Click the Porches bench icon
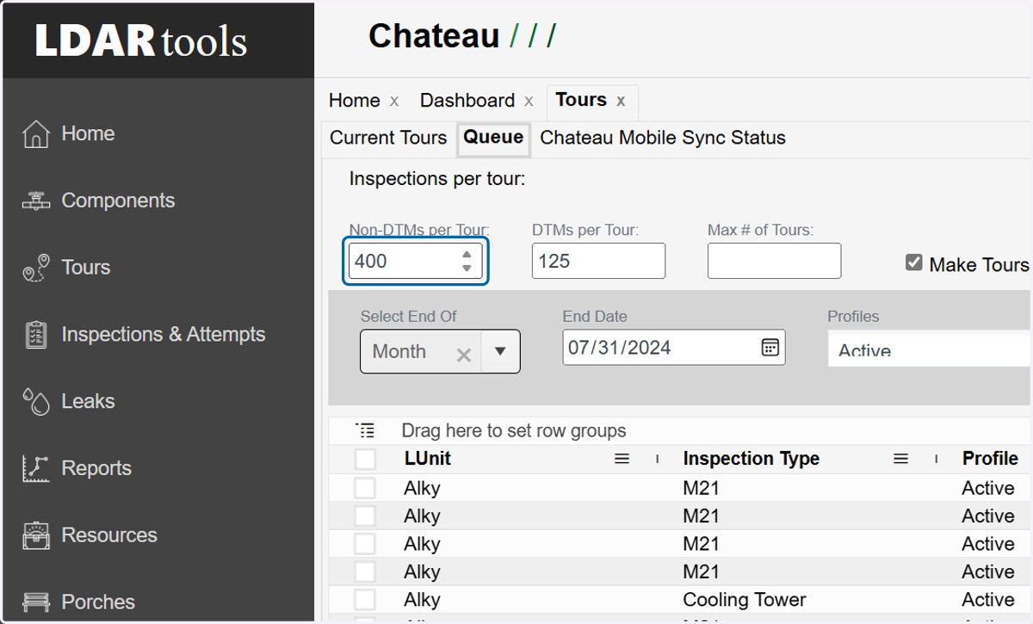 coord(35,602)
